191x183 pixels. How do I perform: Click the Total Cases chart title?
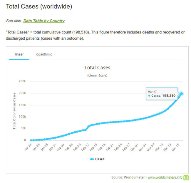97,68
